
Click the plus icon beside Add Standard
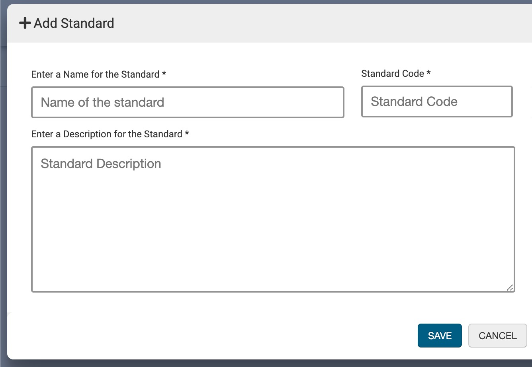click(x=25, y=23)
